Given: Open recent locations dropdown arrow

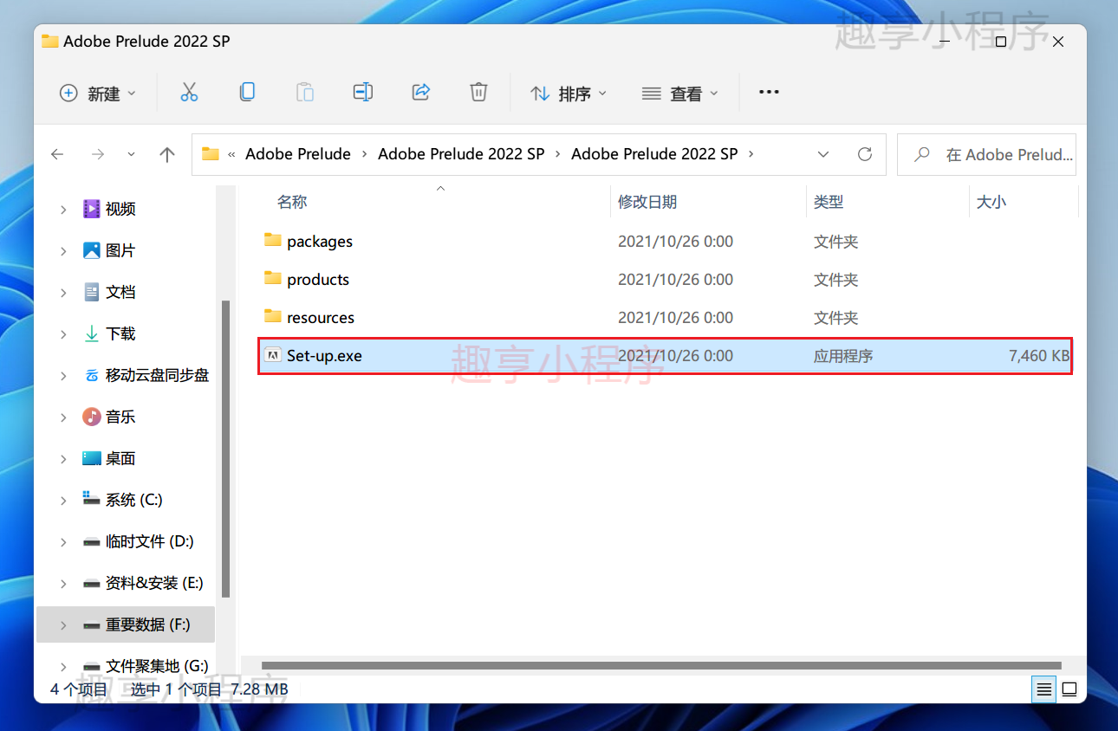Looking at the screenshot, I should click(x=131, y=154).
